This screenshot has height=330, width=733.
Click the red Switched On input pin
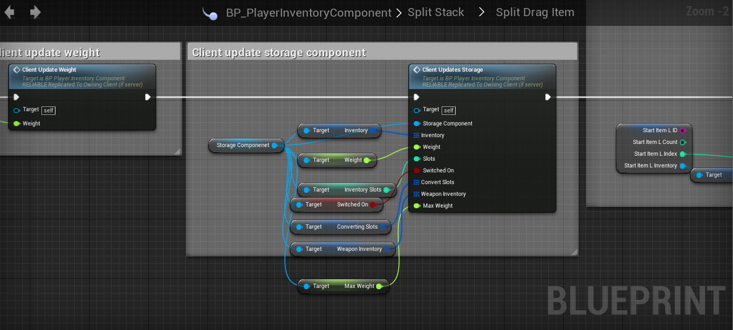(417, 171)
